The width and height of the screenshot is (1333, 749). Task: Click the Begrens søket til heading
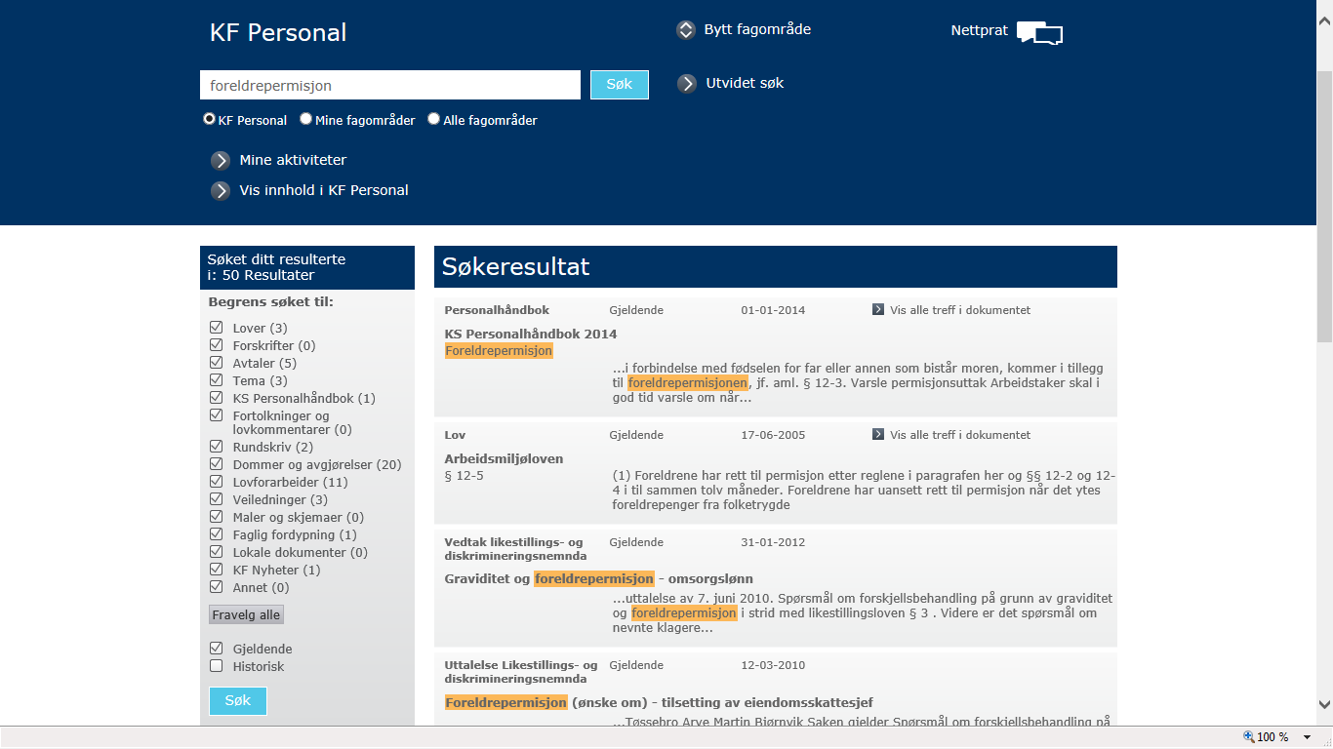(x=270, y=302)
